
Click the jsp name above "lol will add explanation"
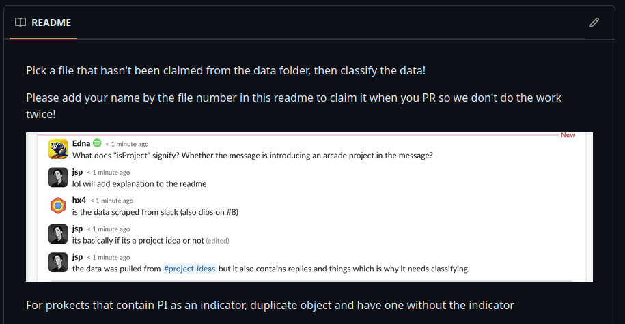pos(77,172)
